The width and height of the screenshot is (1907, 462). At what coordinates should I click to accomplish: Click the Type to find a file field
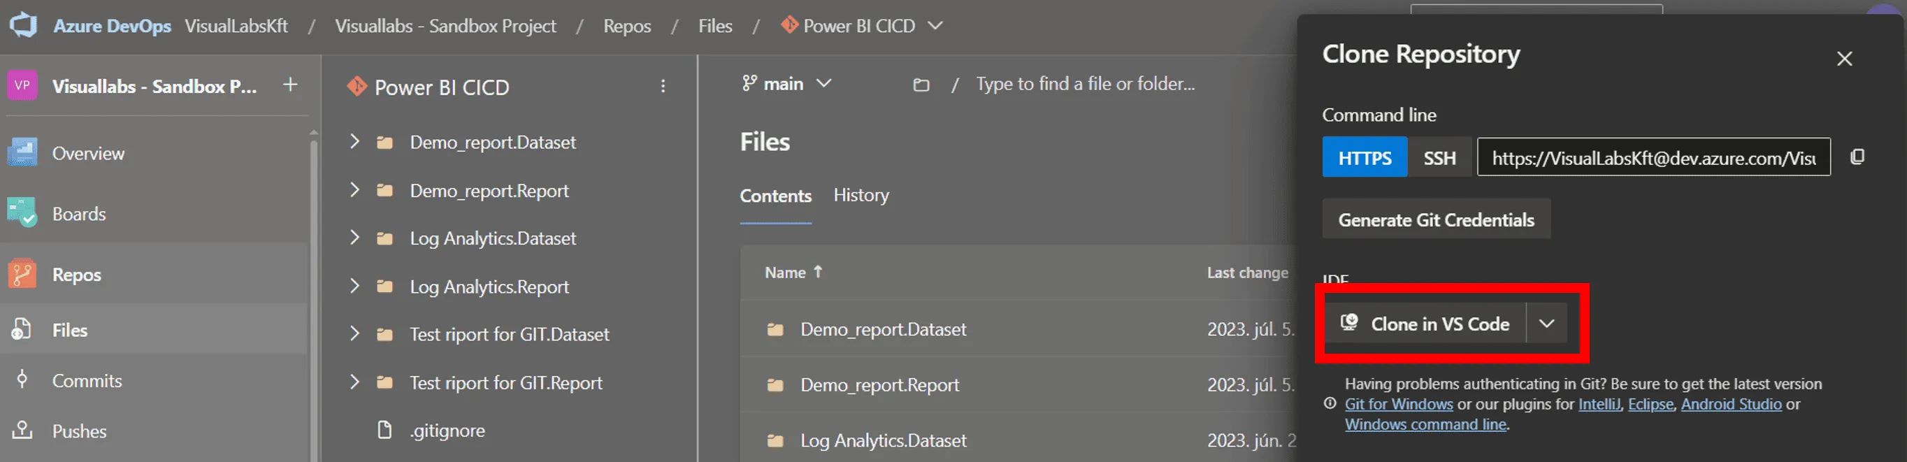1086,85
